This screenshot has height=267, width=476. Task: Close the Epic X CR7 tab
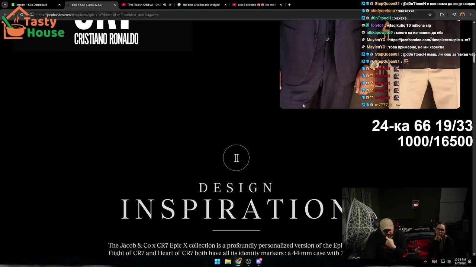(x=115, y=5)
